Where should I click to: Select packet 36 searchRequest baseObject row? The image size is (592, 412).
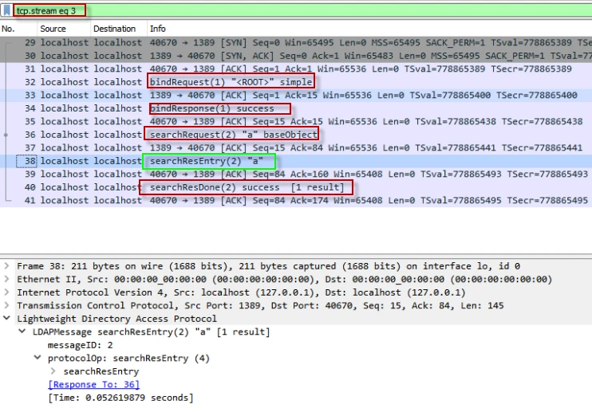click(x=231, y=135)
